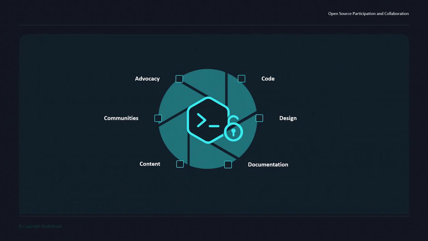
Task: Select the Design checkbox
Action: click(259, 118)
